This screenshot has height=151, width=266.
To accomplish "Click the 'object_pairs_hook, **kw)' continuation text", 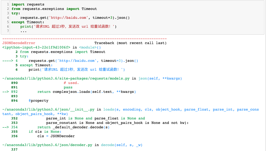I will (x=42, y=114).
